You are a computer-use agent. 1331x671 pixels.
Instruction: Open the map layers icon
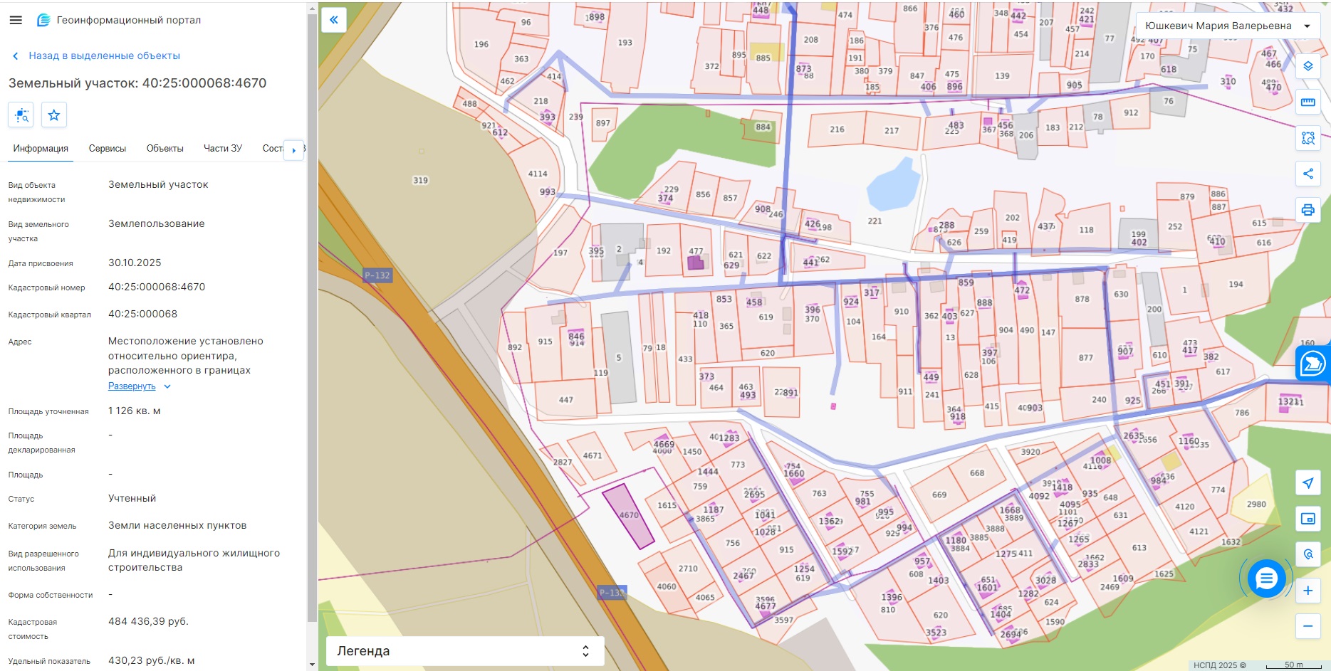point(1307,66)
